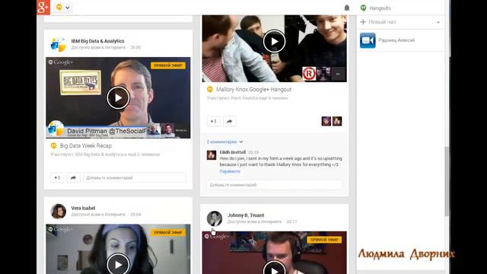Open the notifications bell
The height and width of the screenshot is (274, 487).
(x=347, y=8)
